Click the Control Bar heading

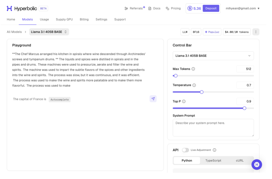[x=182, y=45]
